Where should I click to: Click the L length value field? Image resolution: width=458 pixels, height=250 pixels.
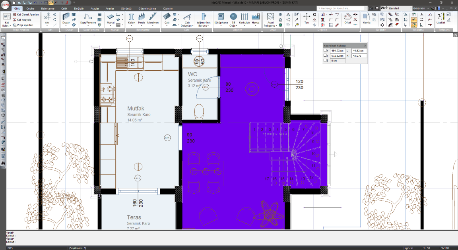click(359, 50)
